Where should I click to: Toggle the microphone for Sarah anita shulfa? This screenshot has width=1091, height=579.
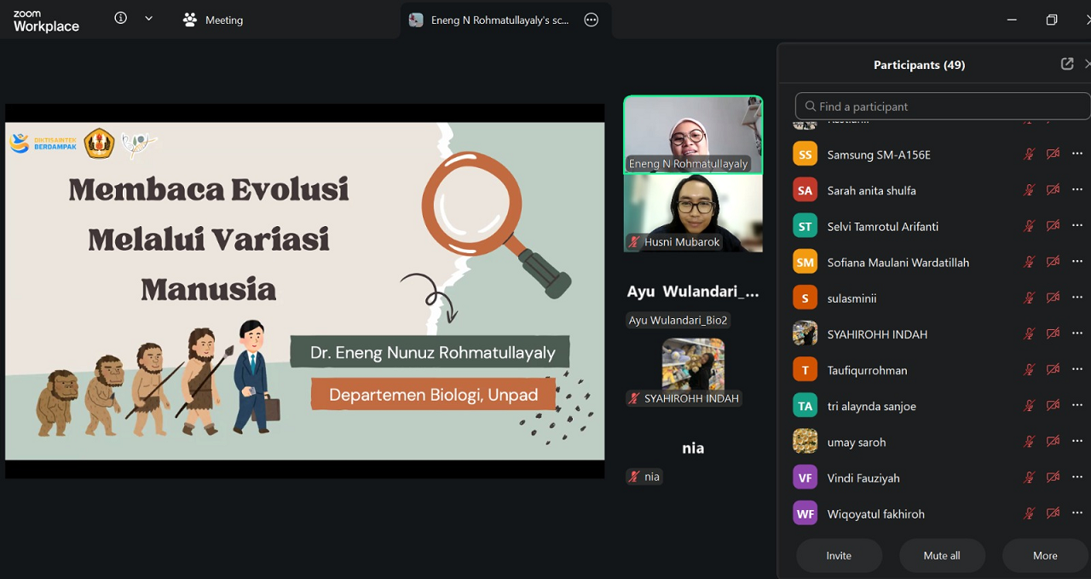[1030, 190]
